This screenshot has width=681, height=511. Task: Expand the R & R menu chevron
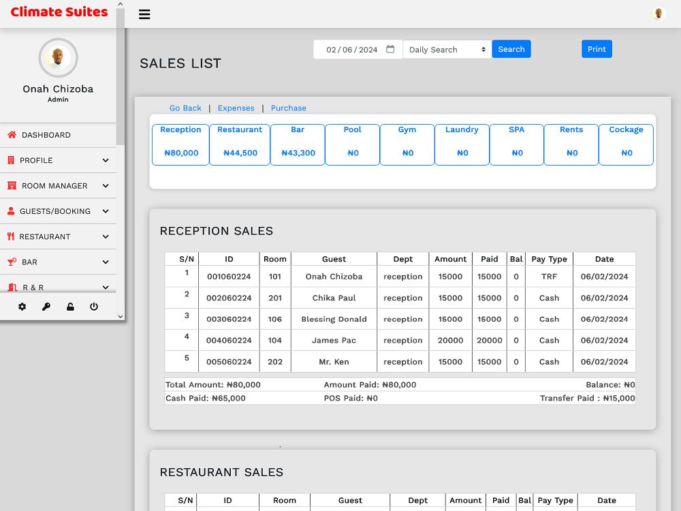[x=106, y=288]
